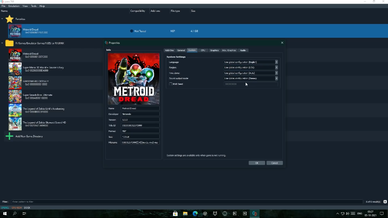Click the yellow game directory folder icon
The width and height of the screenshot is (388, 218).
coord(9,43)
